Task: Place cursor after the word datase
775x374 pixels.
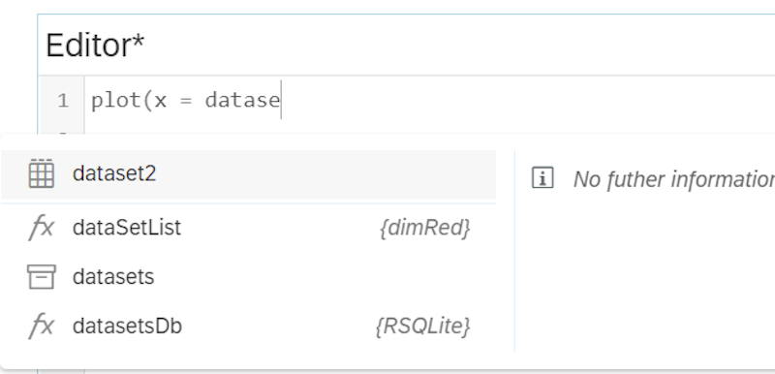Action: click(281, 101)
